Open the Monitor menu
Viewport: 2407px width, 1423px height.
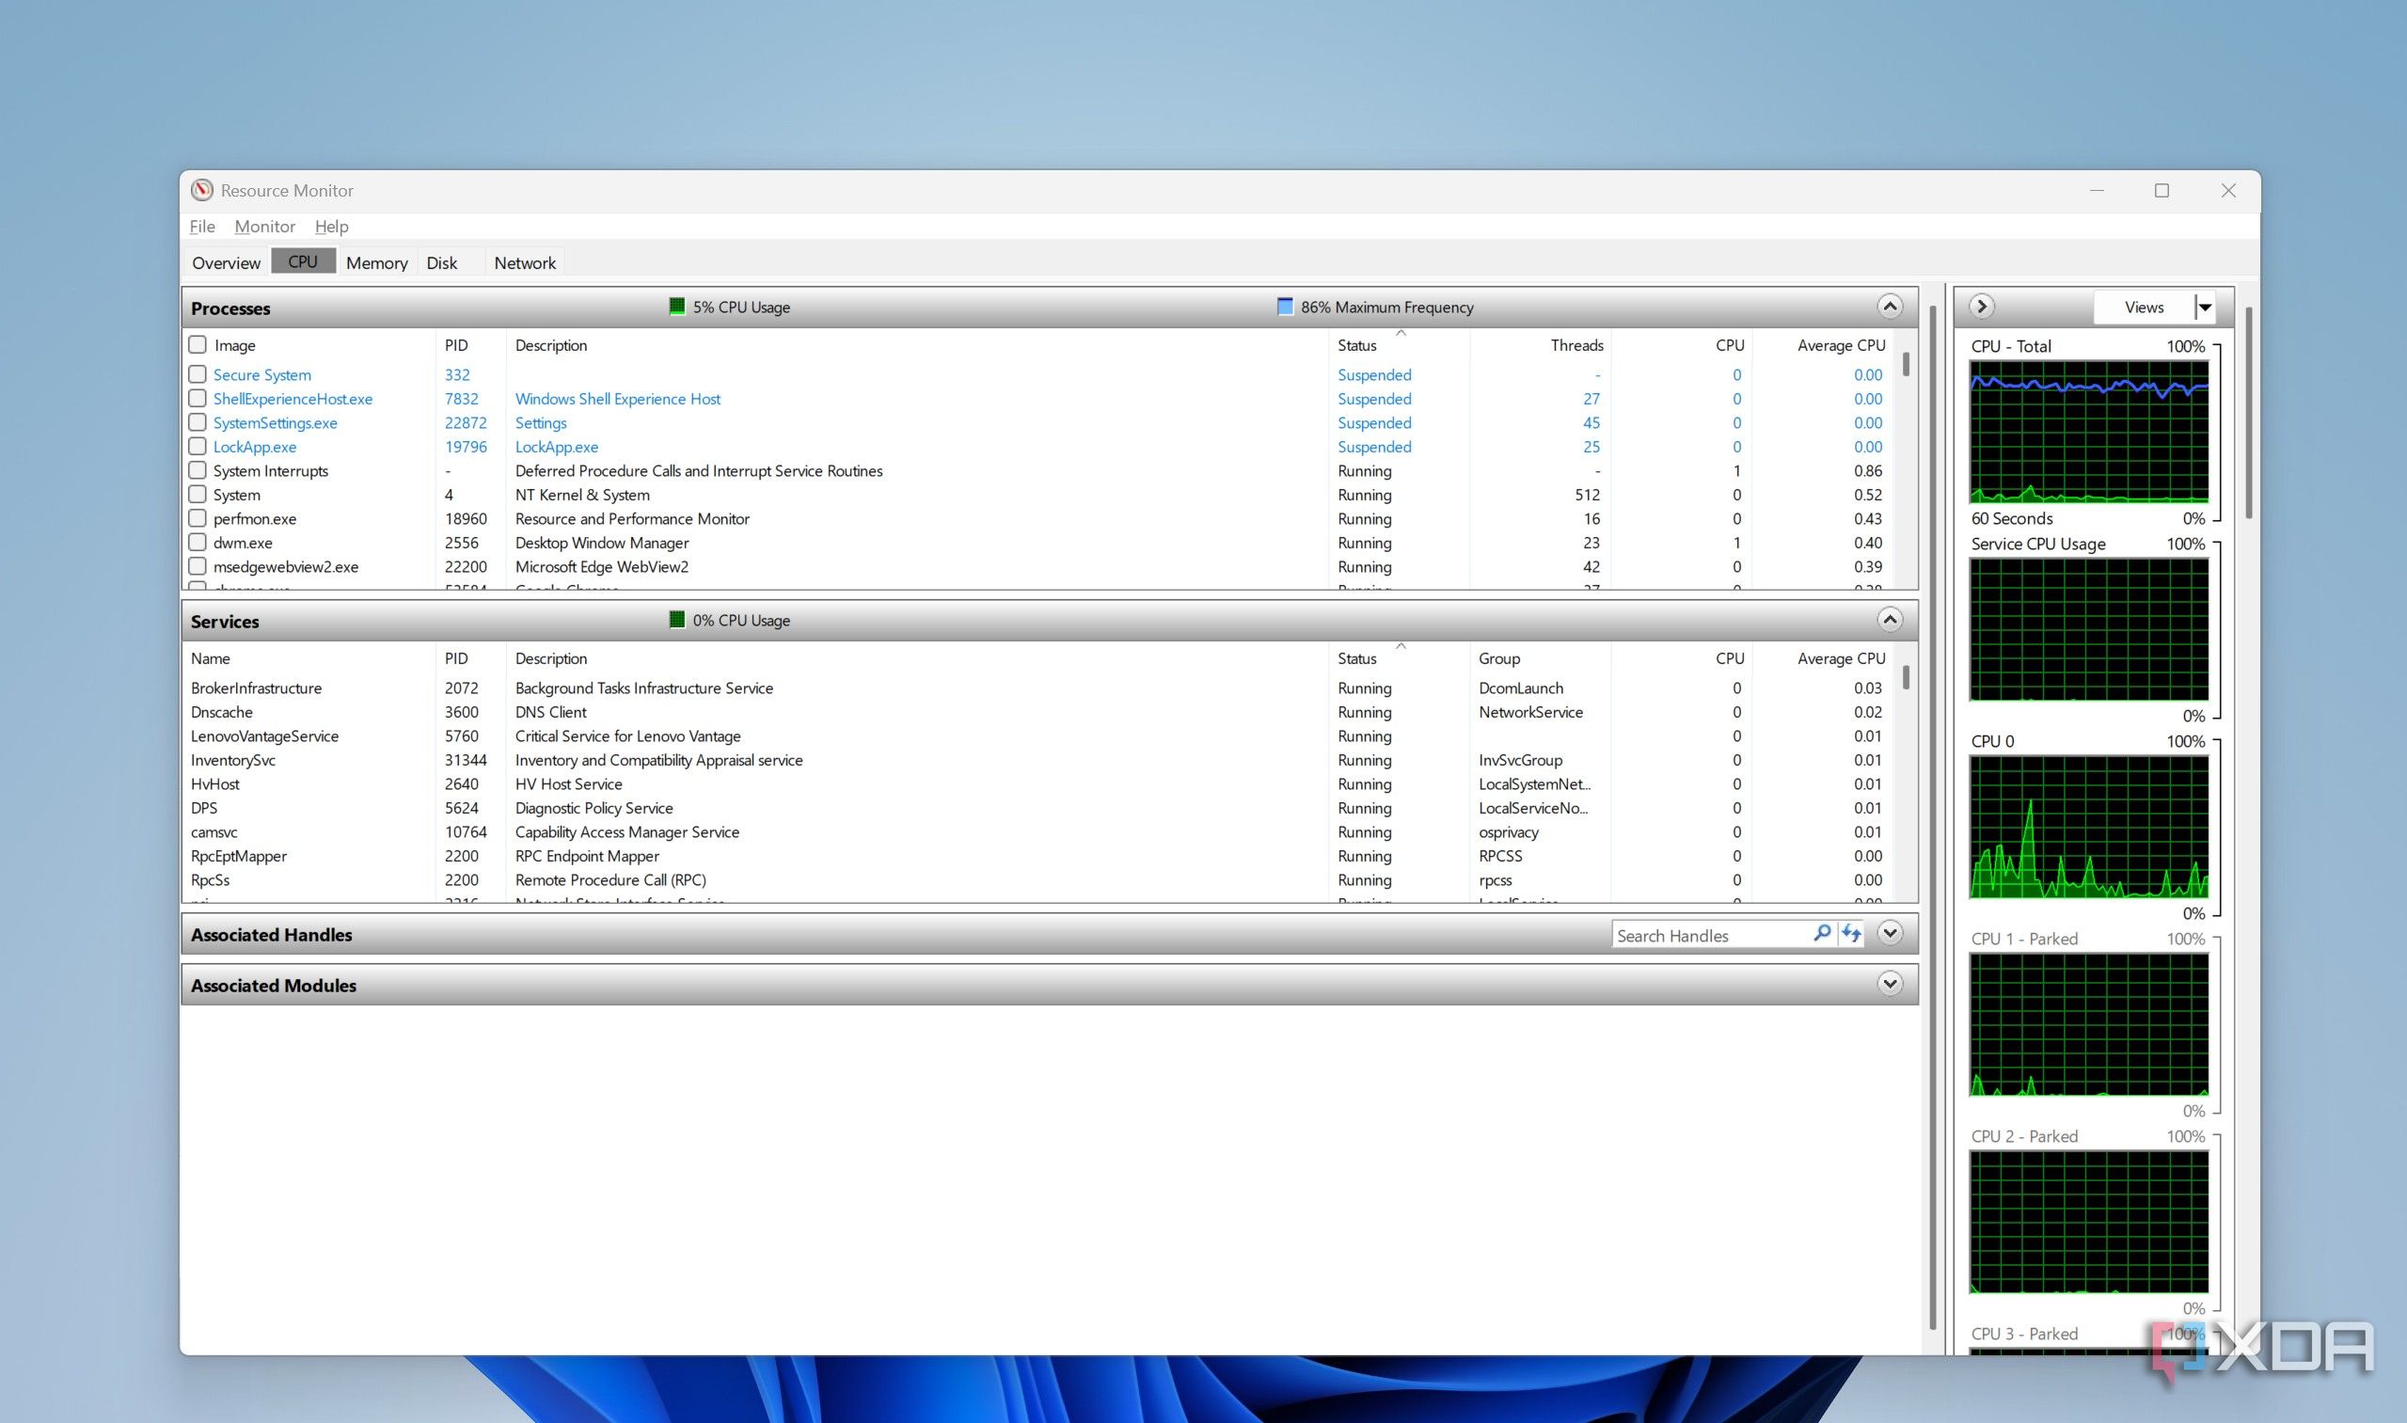264,227
